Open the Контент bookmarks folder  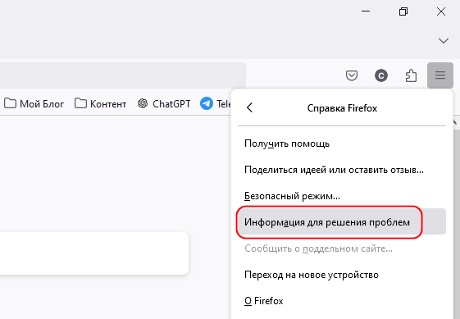tap(100, 103)
